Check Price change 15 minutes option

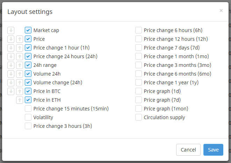pos(28,109)
